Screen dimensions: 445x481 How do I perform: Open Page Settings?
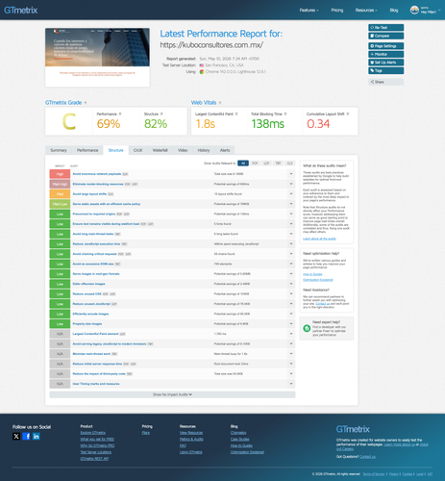point(385,46)
